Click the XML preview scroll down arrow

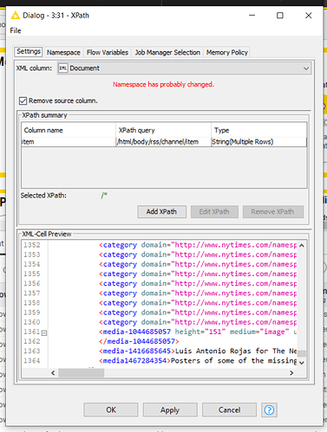click(x=302, y=363)
